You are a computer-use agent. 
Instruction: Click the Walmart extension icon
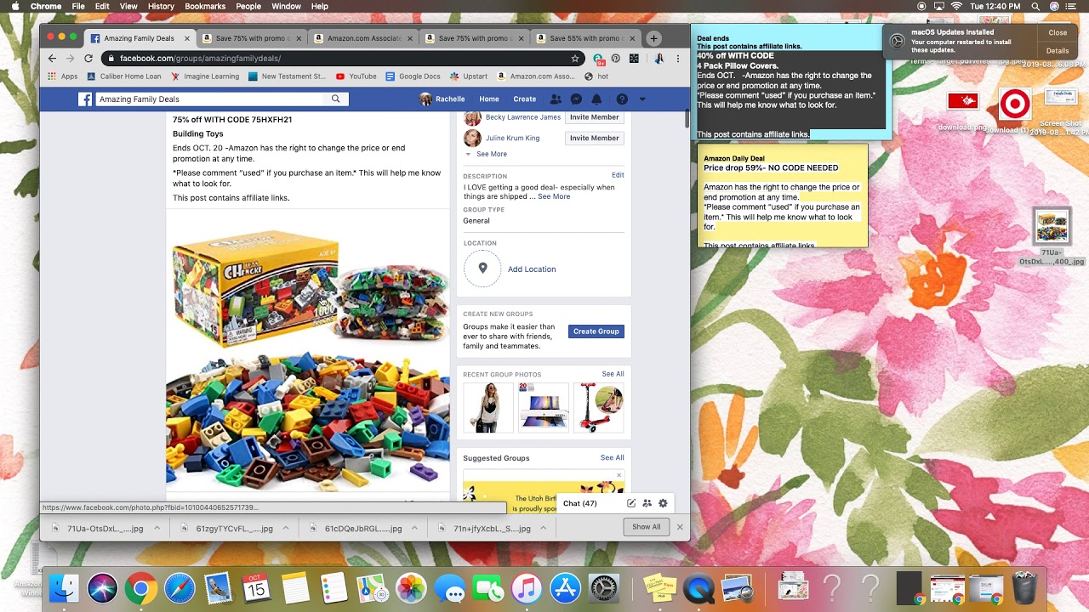click(x=634, y=59)
